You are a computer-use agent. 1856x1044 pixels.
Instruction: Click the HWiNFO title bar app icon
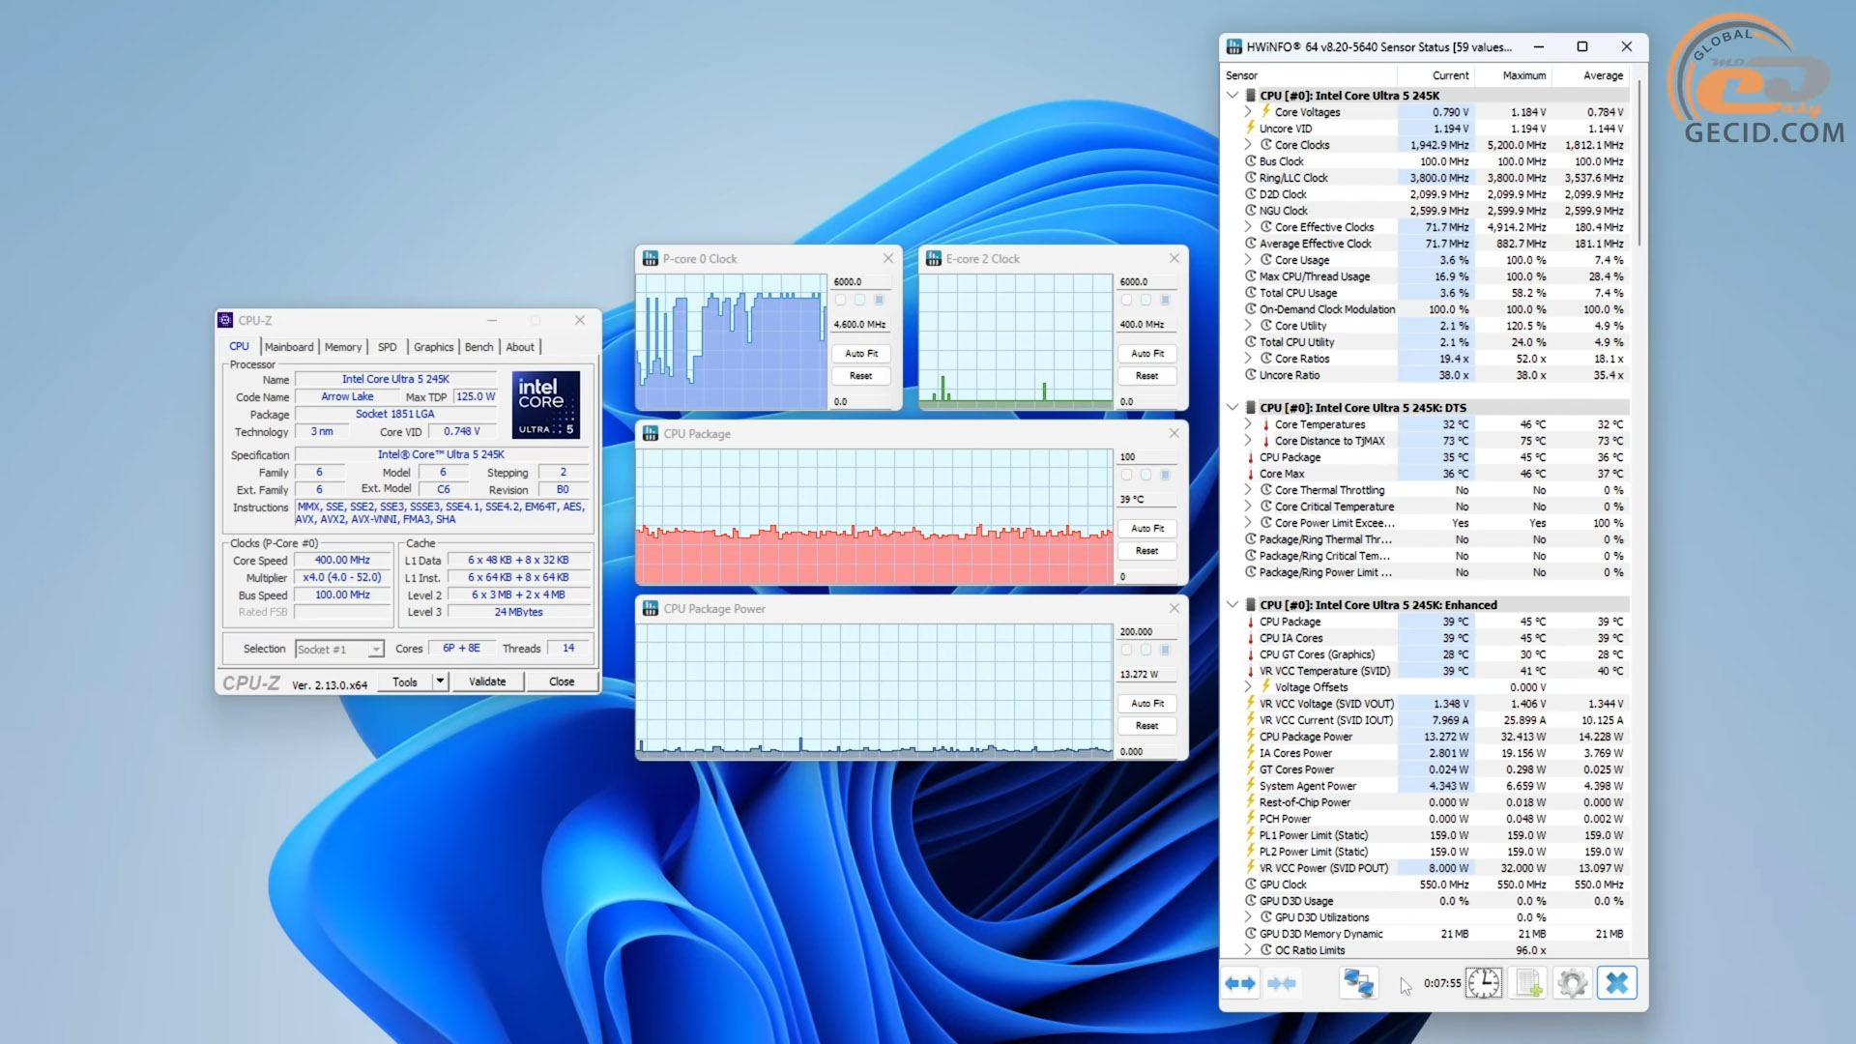tap(1234, 46)
